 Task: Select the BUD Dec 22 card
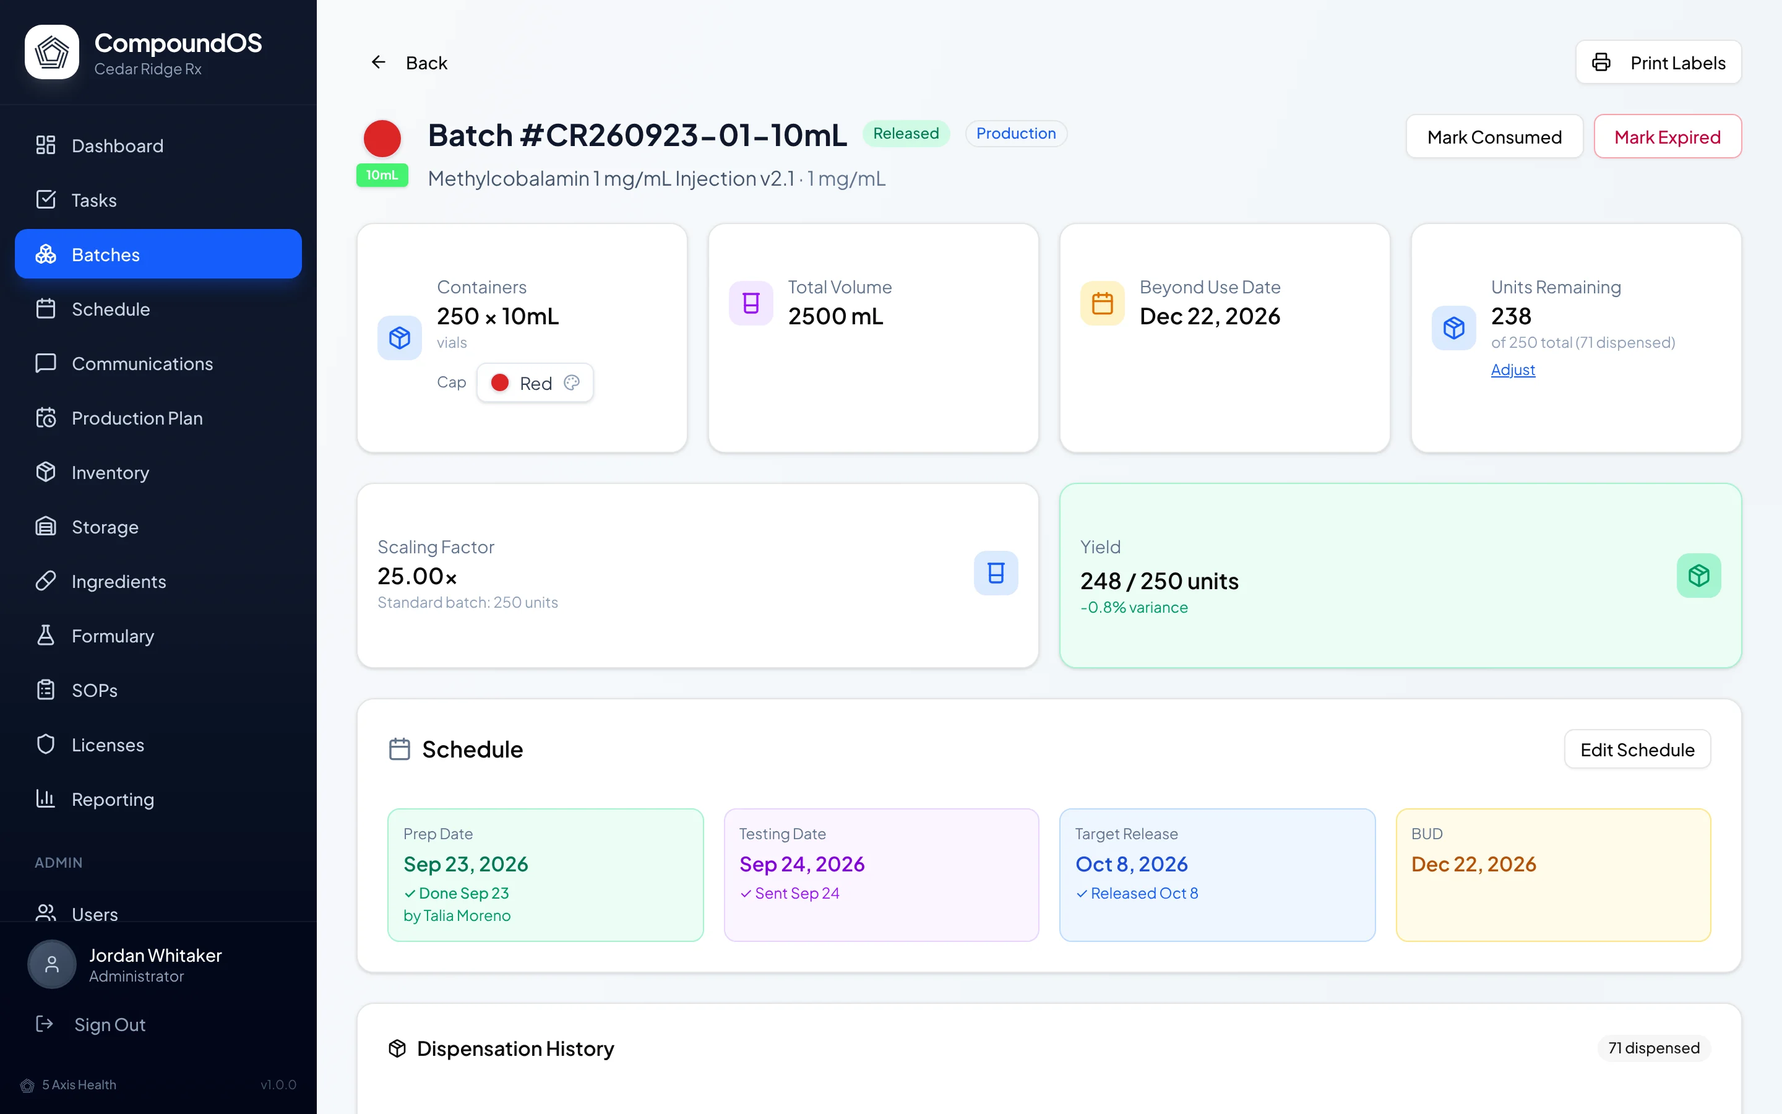coord(1553,875)
